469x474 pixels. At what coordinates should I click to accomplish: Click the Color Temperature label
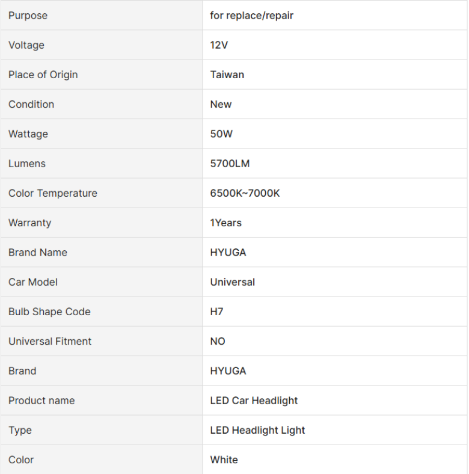pos(53,193)
